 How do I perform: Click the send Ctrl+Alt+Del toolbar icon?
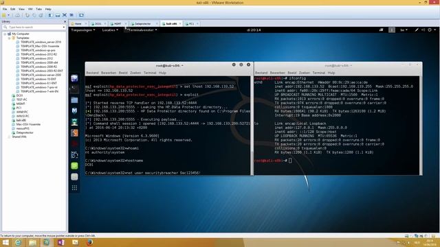(17, 15)
